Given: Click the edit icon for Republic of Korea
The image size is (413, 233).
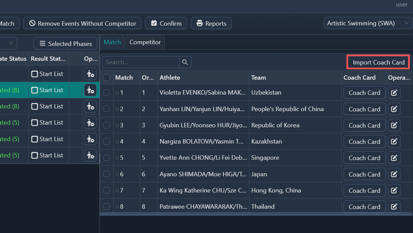Looking at the screenshot, I should (394, 125).
